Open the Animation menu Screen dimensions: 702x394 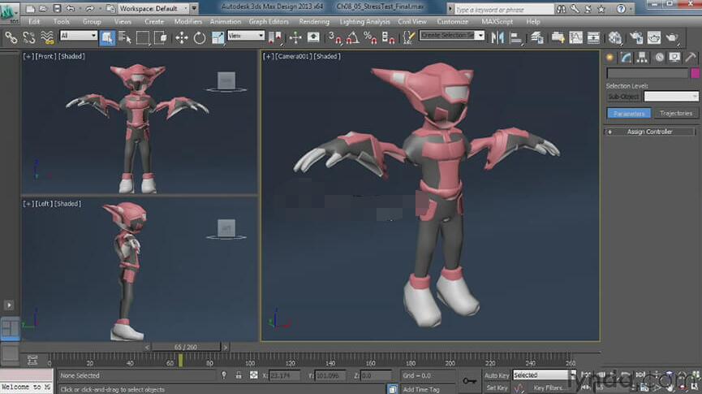tap(225, 21)
